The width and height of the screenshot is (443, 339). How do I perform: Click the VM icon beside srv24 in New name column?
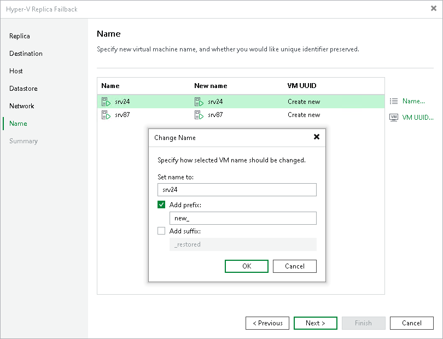tap(199, 102)
